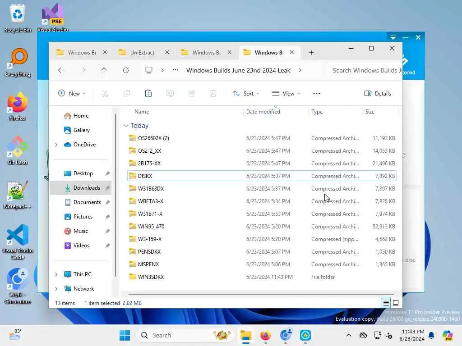Open the Notepad++ desktop shortcut
This screenshot has width=462, height=346.
(x=18, y=195)
